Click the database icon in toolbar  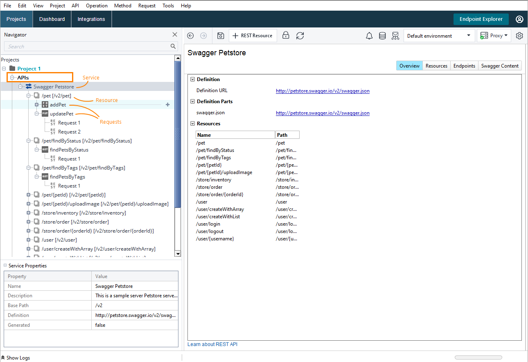382,36
